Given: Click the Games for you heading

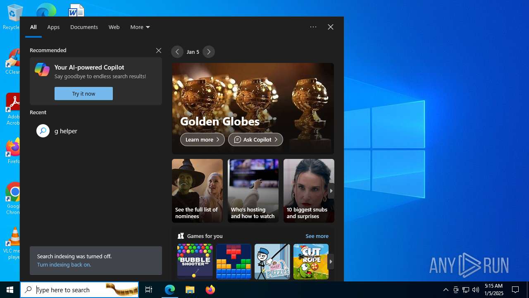Looking at the screenshot, I should tap(205, 236).
